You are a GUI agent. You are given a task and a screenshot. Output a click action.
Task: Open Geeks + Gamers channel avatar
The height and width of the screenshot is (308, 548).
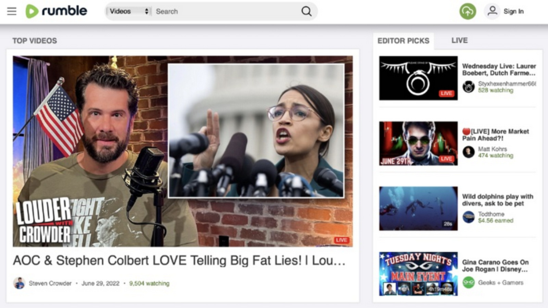pos(469,282)
